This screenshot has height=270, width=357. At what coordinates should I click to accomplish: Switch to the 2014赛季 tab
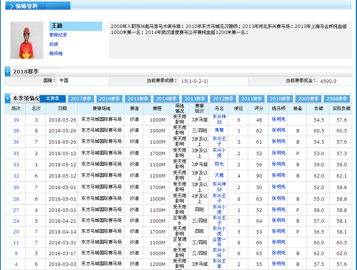[166, 99]
